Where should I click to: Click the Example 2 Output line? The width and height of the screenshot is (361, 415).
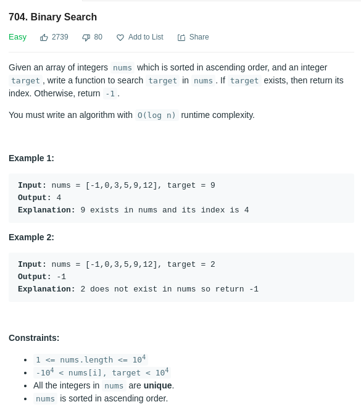[x=42, y=277]
